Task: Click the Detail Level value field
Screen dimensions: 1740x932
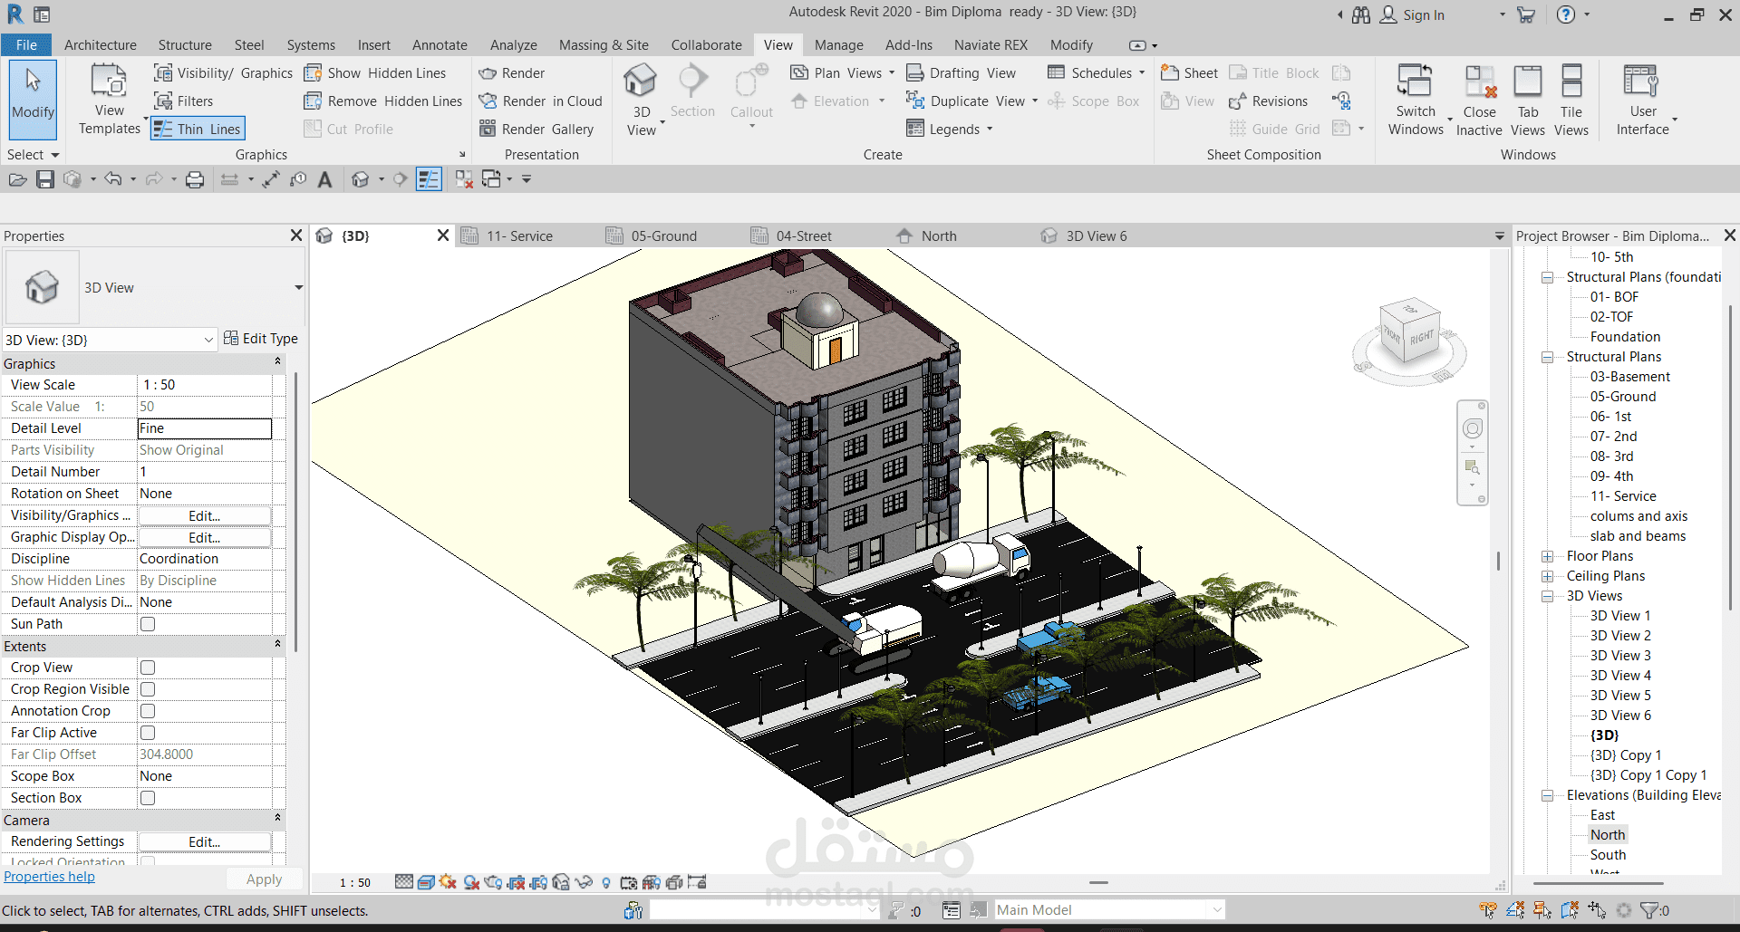Action: (204, 428)
